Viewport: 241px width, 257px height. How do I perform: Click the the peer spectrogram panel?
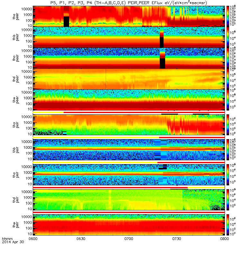pos(129,100)
